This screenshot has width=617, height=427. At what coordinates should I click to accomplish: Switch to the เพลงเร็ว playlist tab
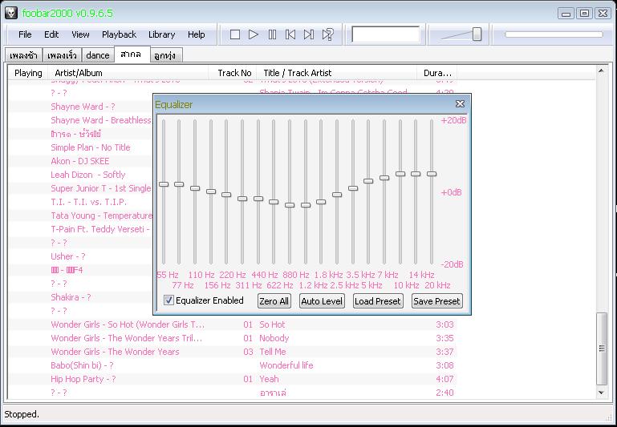(62, 55)
